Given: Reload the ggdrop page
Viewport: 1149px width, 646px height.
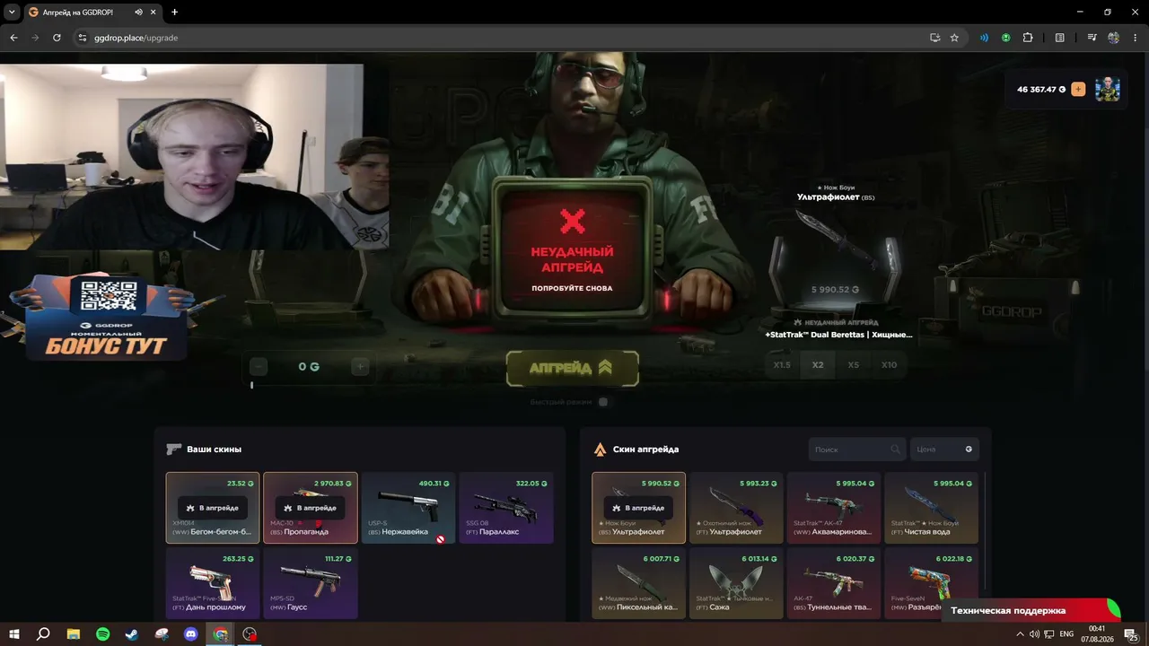Looking at the screenshot, I should [x=57, y=38].
